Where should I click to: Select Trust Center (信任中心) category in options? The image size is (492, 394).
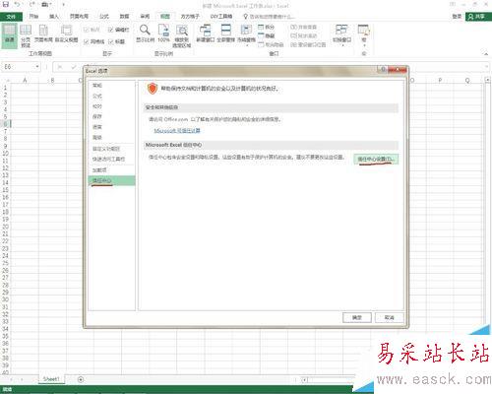point(111,180)
